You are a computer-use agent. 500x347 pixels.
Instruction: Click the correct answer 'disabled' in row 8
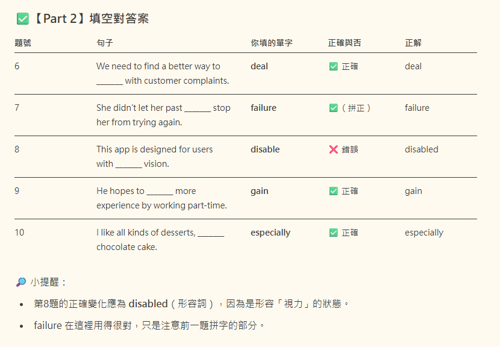click(x=422, y=149)
